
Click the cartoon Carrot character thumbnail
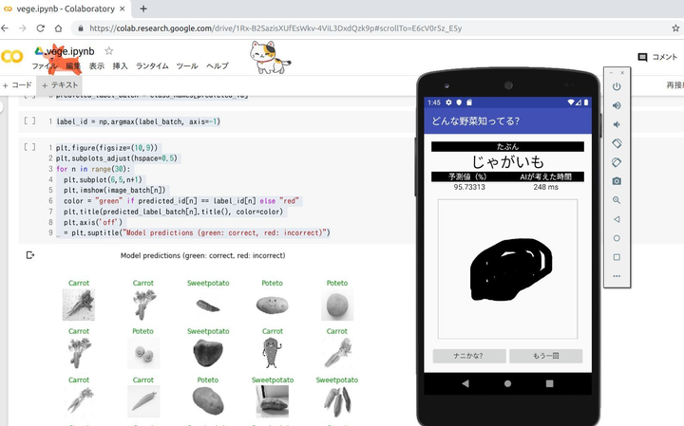[273, 352]
